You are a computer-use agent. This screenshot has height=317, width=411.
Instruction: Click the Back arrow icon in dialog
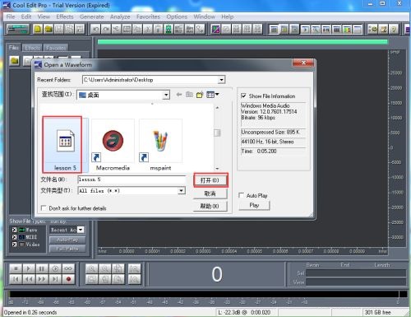point(179,95)
